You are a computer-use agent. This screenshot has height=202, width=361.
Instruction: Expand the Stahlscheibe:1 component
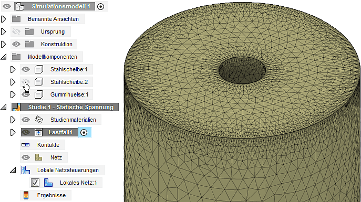coord(13,69)
